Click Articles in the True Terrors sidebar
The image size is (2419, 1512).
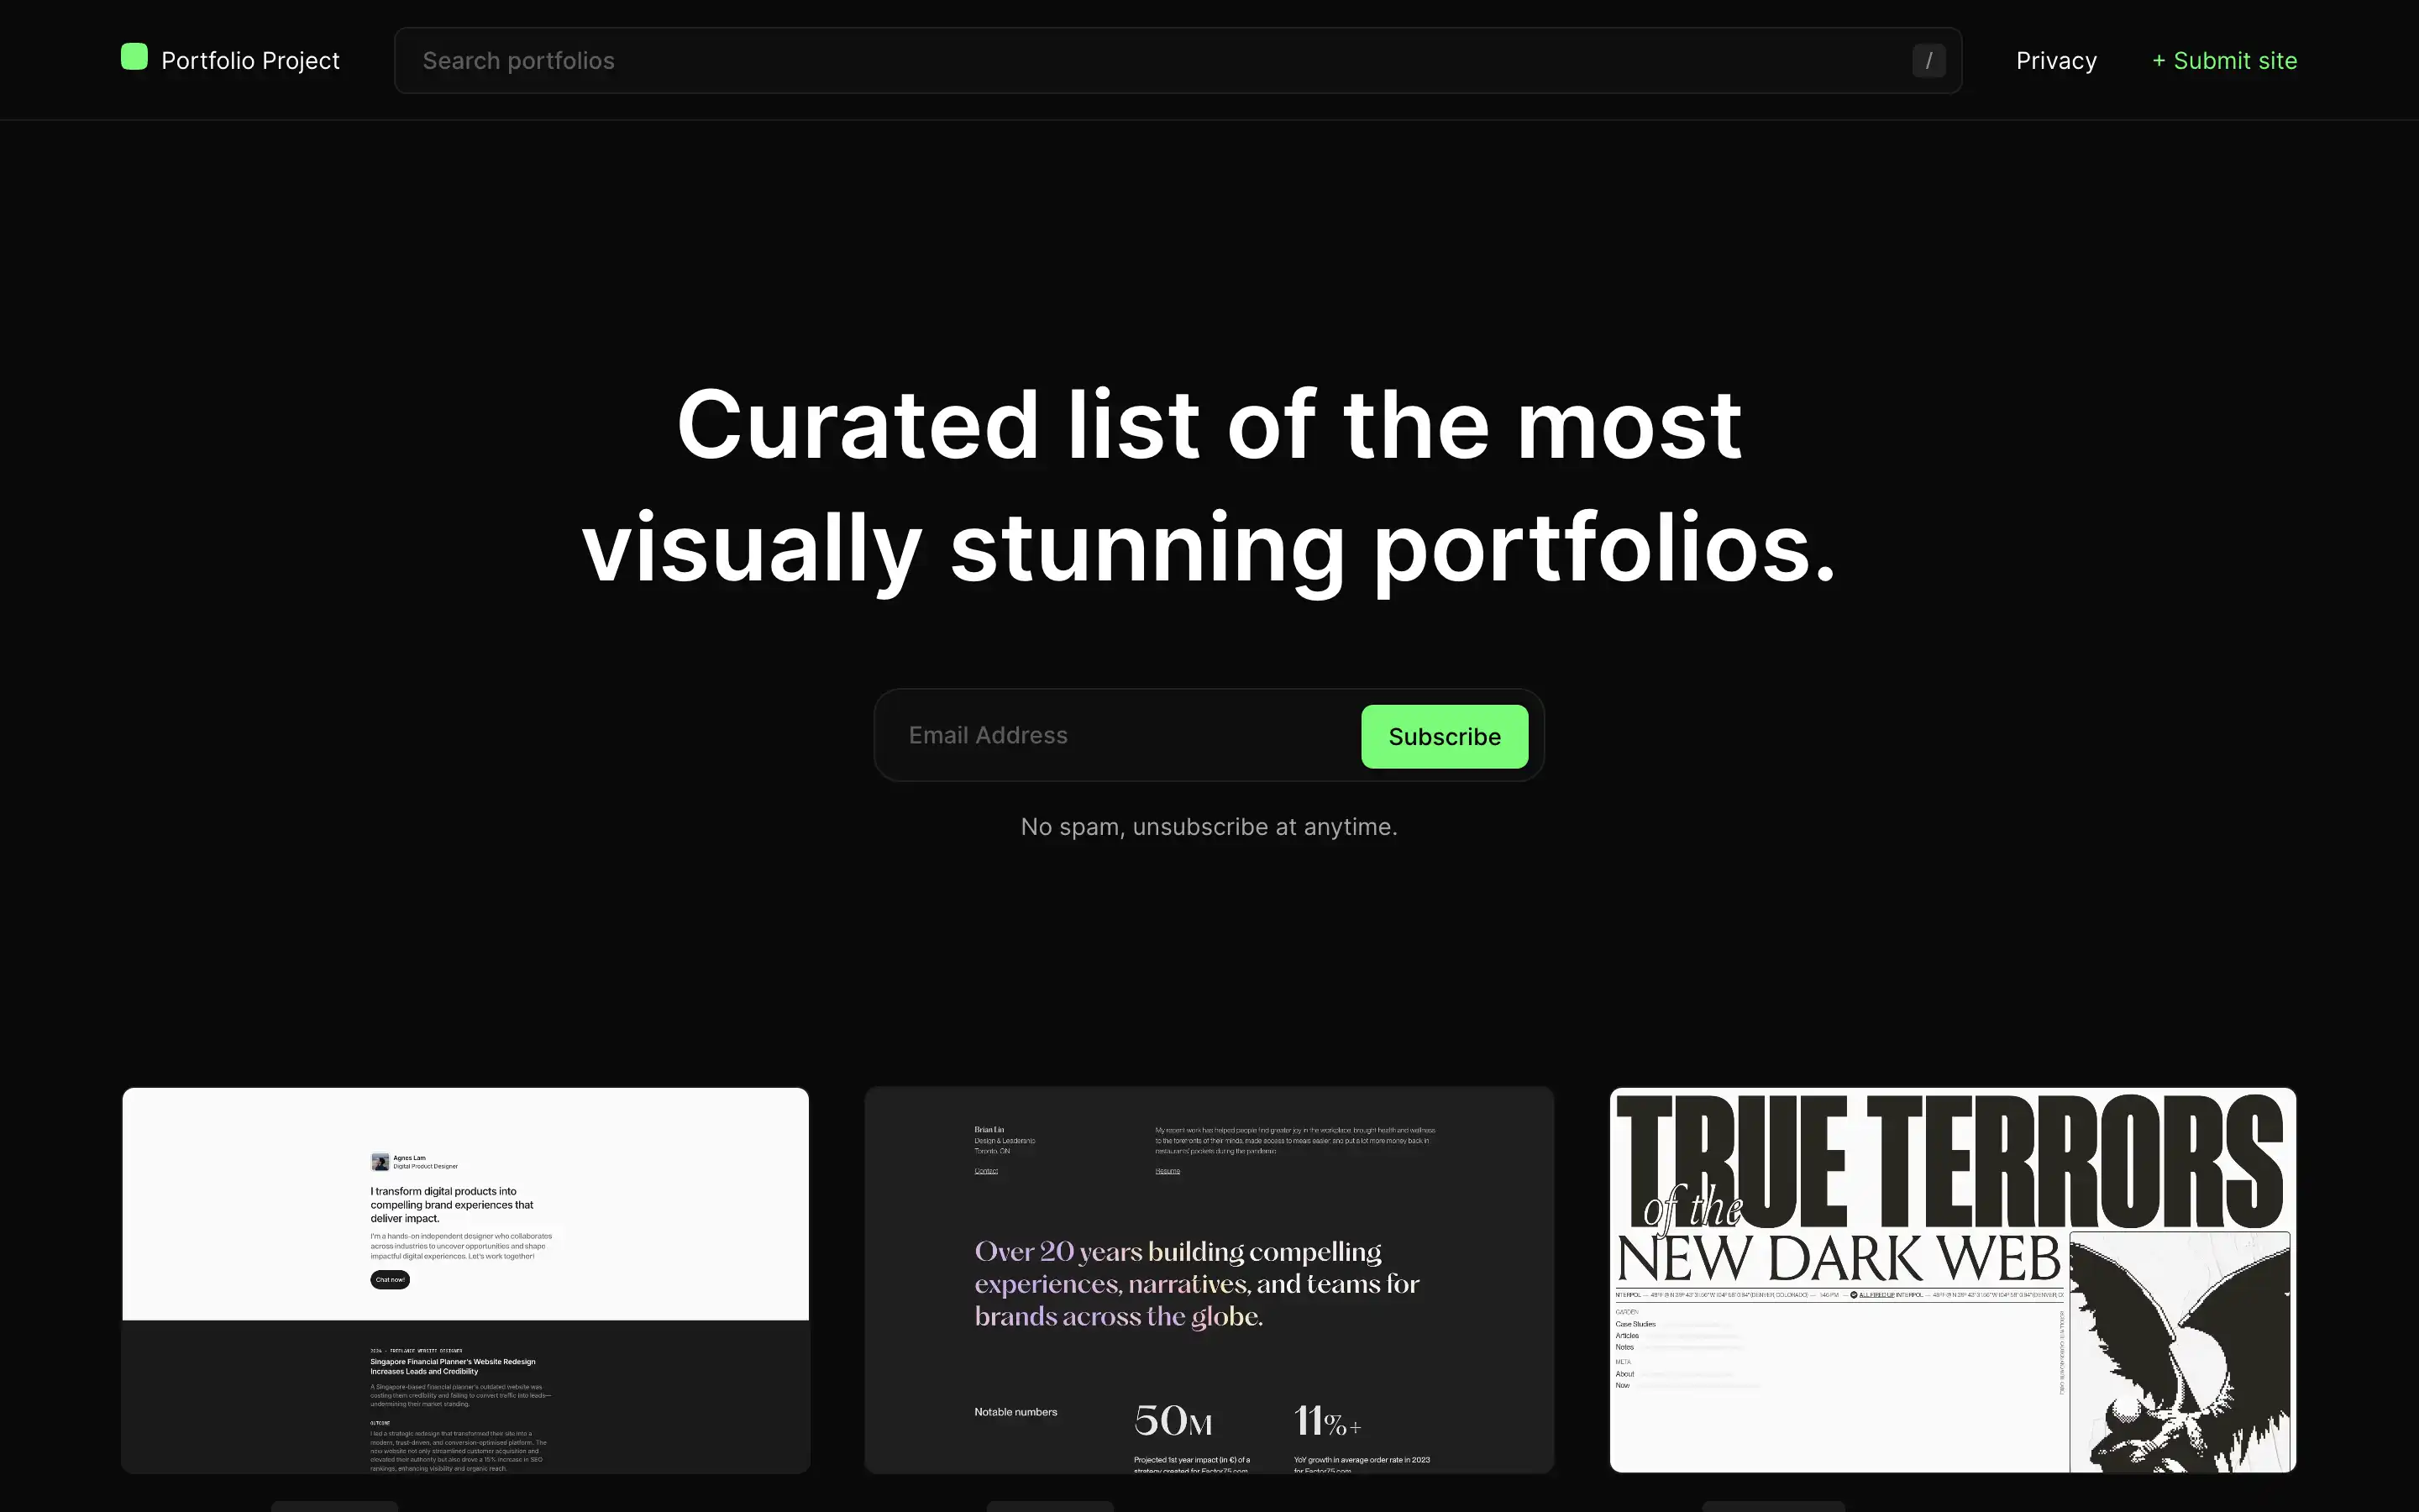[x=1626, y=1335]
